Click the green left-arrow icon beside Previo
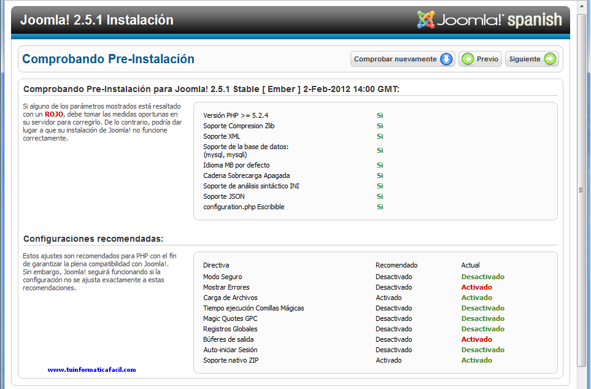The height and width of the screenshot is (389, 591). [468, 59]
